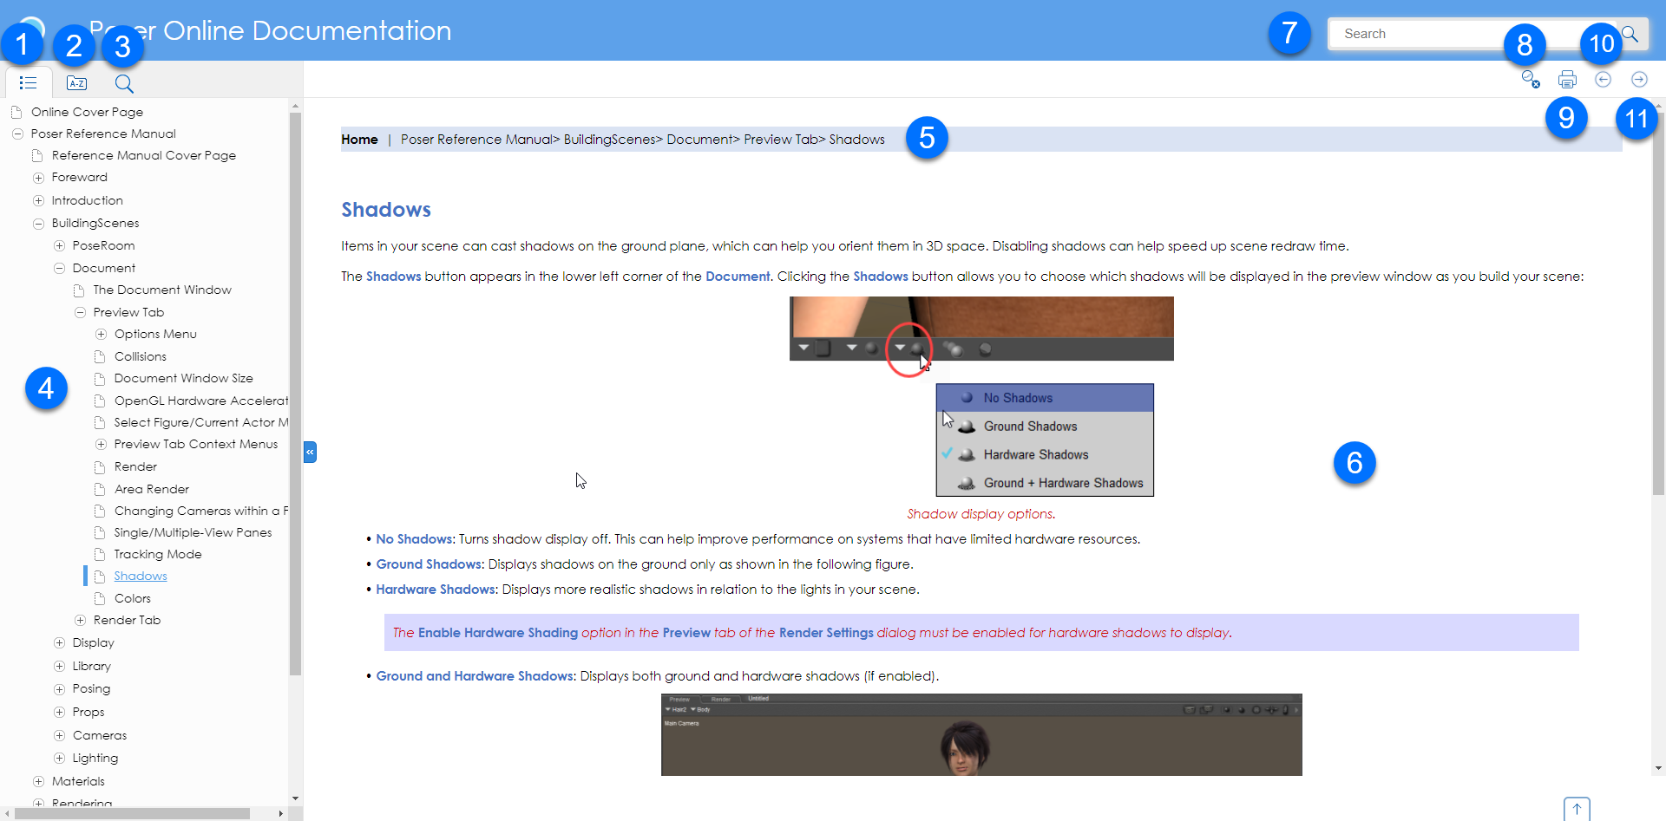Expand the Lighting node
Screen dimensions: 1666x821
[59, 758]
